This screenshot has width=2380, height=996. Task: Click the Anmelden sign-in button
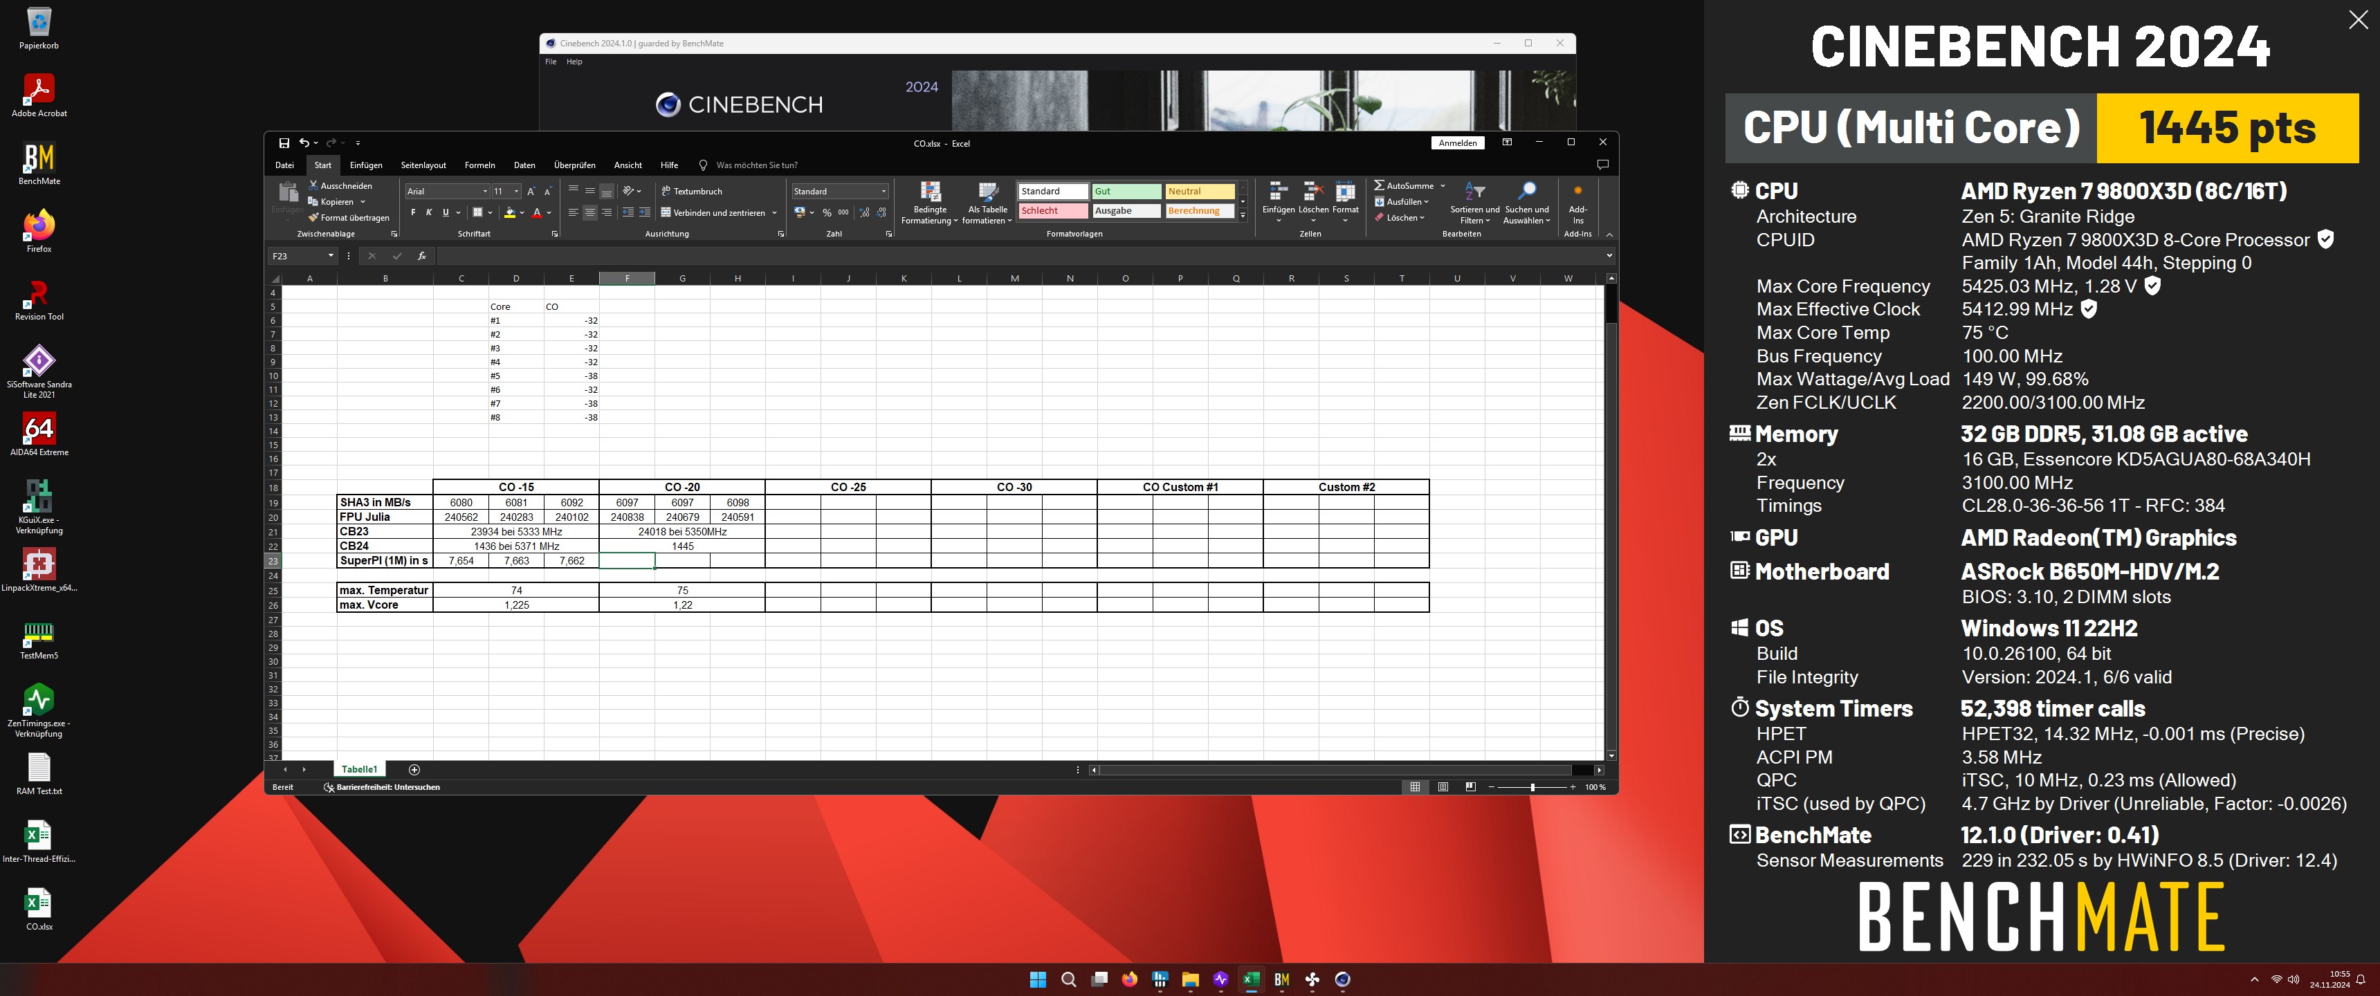(x=1458, y=143)
